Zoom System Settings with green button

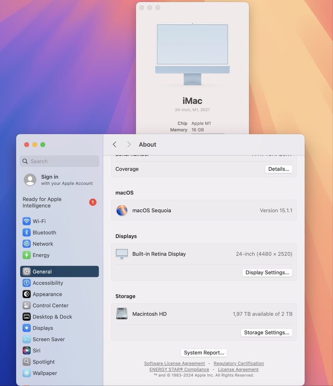click(x=43, y=145)
